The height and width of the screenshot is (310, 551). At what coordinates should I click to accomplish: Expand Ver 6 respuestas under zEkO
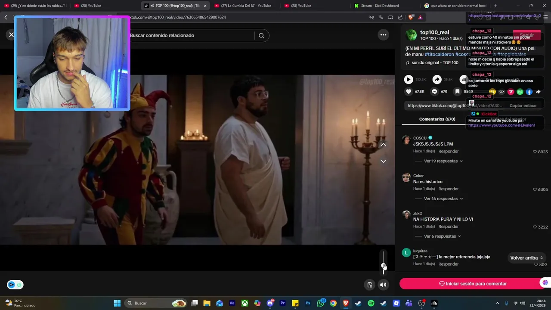point(442,236)
